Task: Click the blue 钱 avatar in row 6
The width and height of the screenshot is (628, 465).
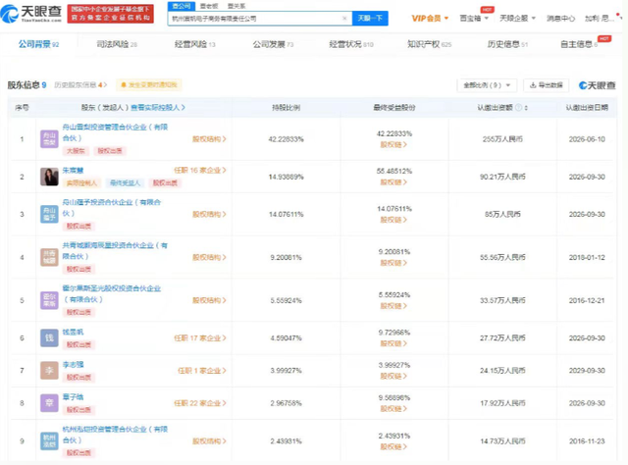Action: pyautogui.click(x=49, y=338)
